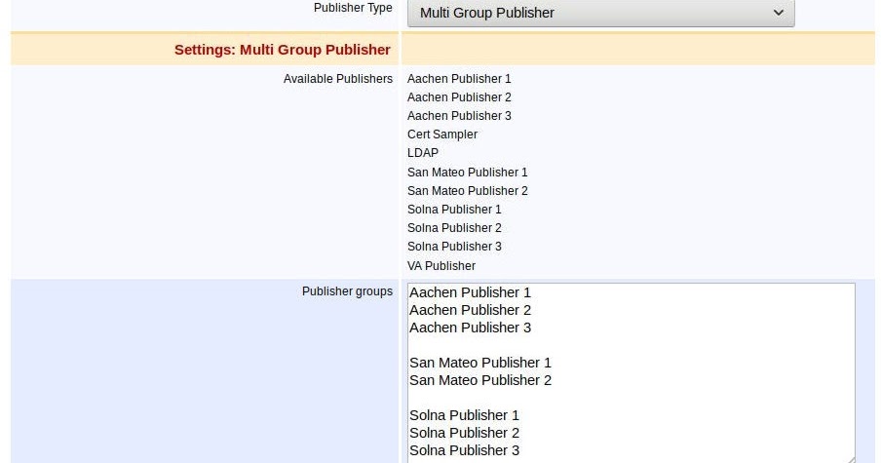Select 'Aachen Publisher 2' in Available Publishers
Screen dimensions: 881x463
point(459,97)
